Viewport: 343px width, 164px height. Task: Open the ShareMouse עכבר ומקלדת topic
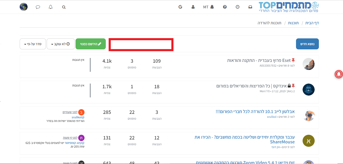click(x=245, y=140)
